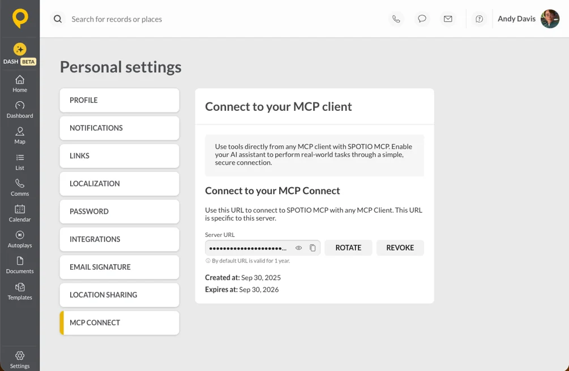Open Andy Davis profile avatar menu
This screenshot has width=569, height=371.
tap(550, 19)
